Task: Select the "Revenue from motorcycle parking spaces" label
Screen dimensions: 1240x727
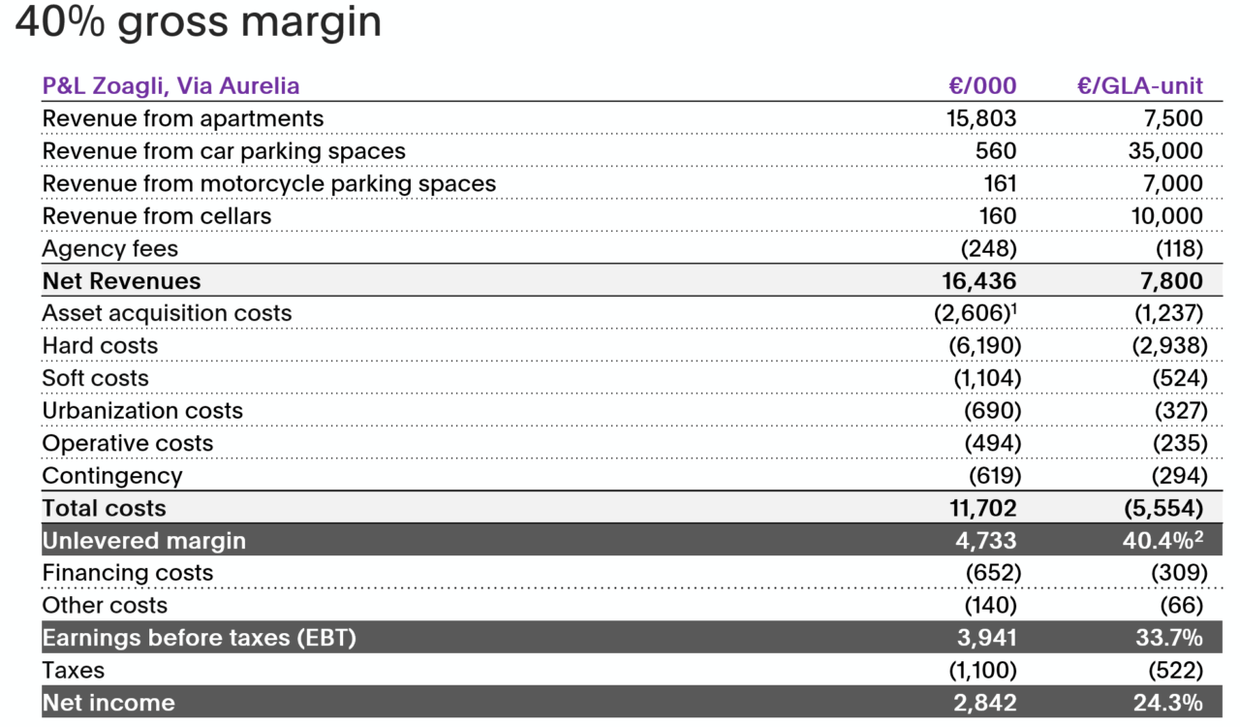Action: click(268, 184)
